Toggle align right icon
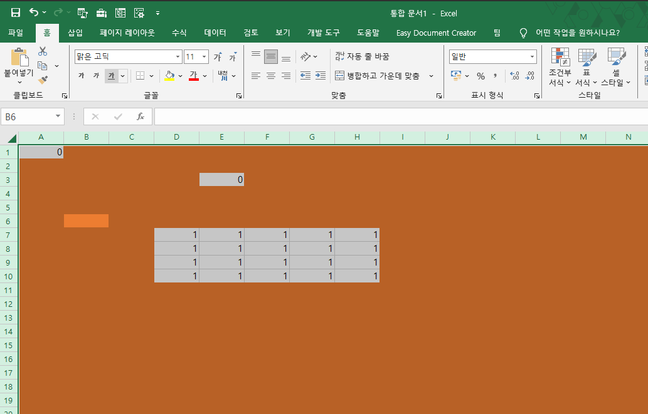 tap(286, 76)
